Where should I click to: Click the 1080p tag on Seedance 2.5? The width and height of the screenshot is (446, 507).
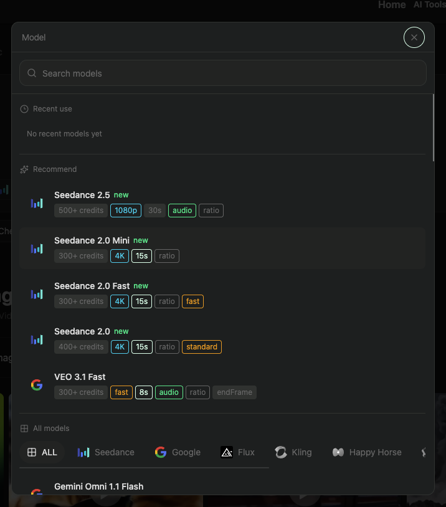pyautogui.click(x=126, y=211)
